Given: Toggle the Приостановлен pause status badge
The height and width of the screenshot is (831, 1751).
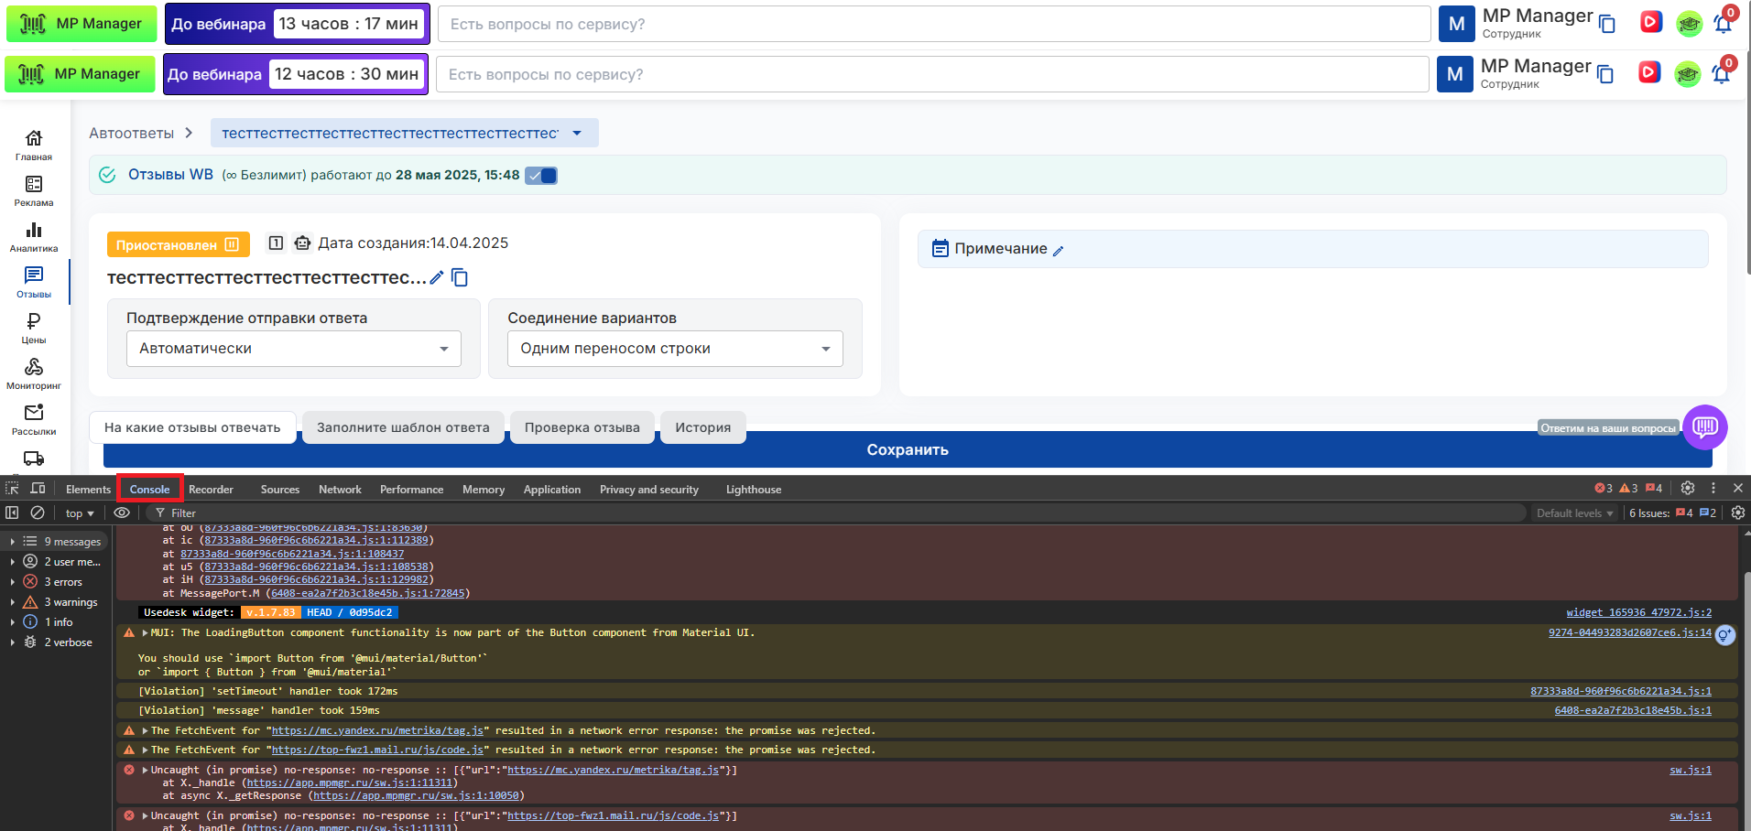Looking at the screenshot, I should coord(174,244).
